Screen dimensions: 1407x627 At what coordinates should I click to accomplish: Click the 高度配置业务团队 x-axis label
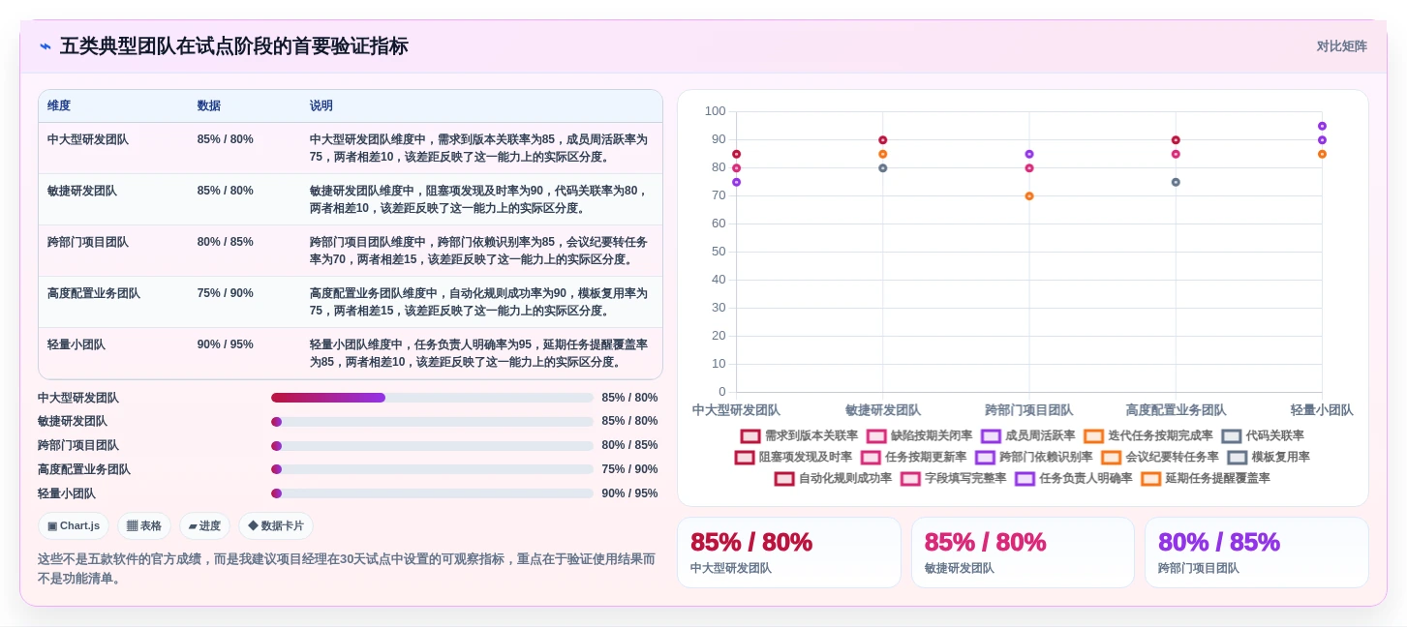(1176, 410)
